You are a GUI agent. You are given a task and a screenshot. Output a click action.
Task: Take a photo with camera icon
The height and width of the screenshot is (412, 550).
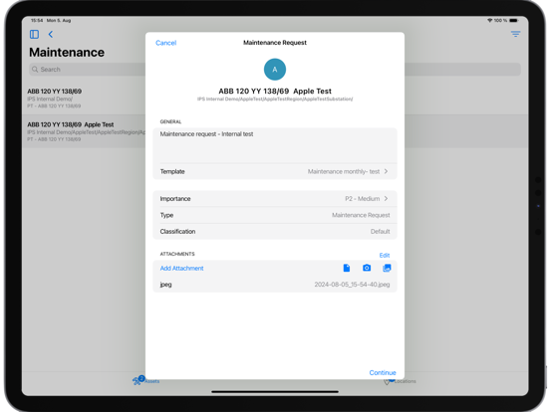tap(367, 268)
